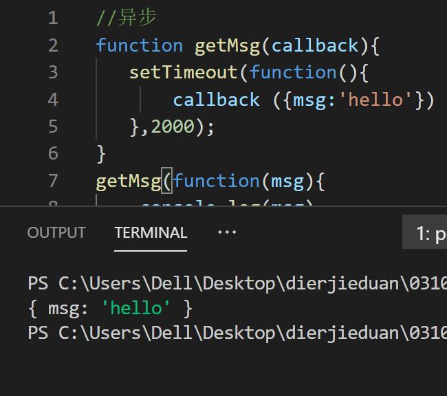Screen dimensions: 447x396
Task: Click the function keyword on line 7
Action: point(217,181)
